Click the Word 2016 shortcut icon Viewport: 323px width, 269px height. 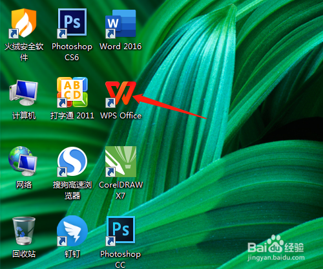(x=121, y=24)
